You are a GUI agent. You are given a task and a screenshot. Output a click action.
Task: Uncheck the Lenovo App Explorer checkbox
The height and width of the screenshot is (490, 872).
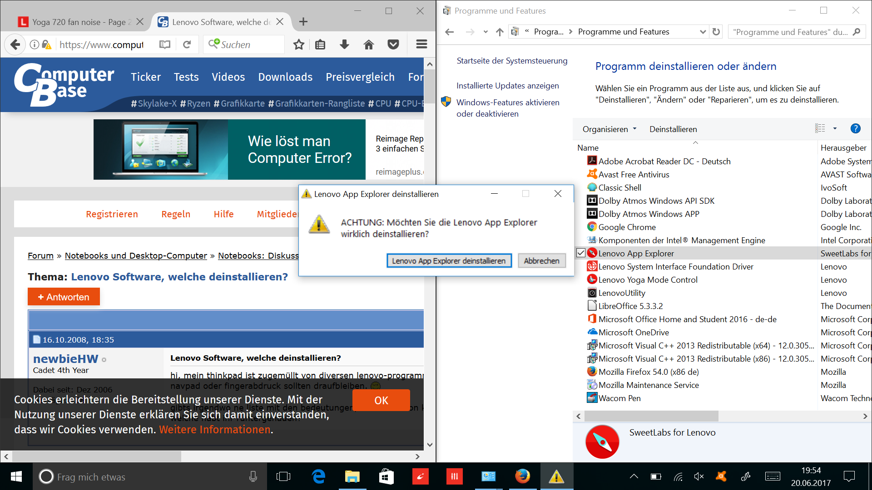(x=581, y=253)
